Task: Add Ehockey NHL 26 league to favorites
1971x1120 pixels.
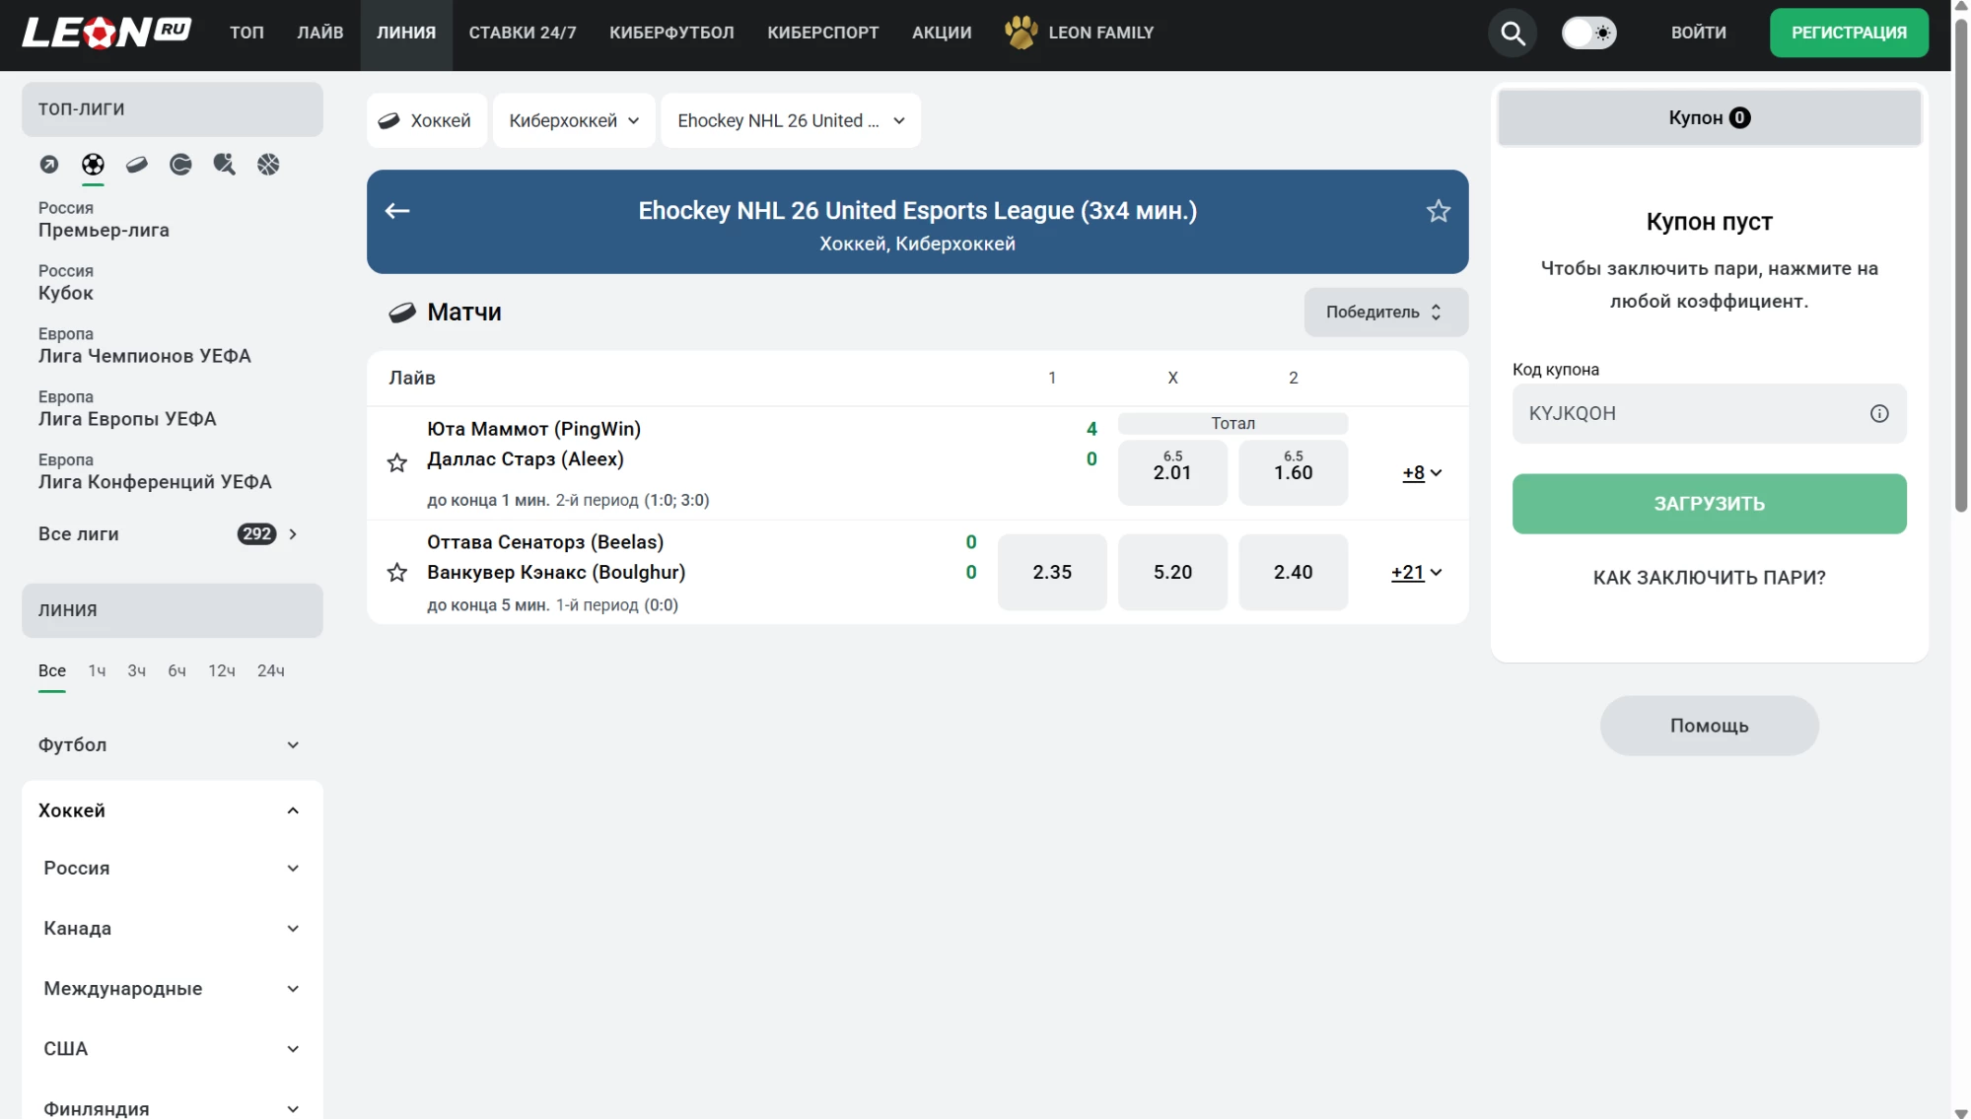Action: pos(1439,211)
